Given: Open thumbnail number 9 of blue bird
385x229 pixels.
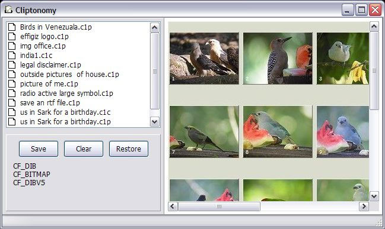Looking at the screenshot, I should (x=343, y=132).
